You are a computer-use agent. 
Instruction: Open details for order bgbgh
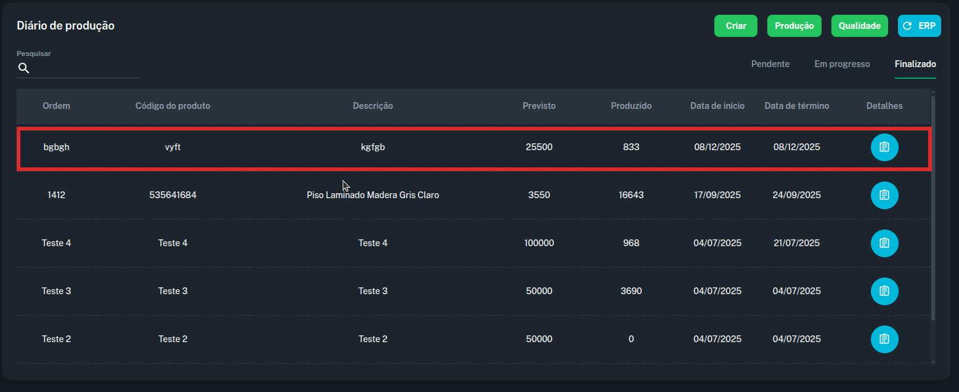(x=884, y=147)
